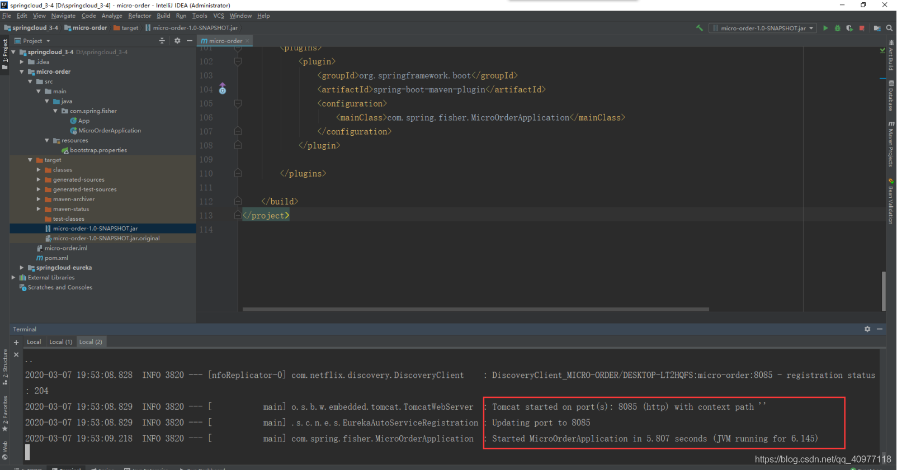Open the VCS menu
Screen dimensions: 897x470
click(219, 16)
